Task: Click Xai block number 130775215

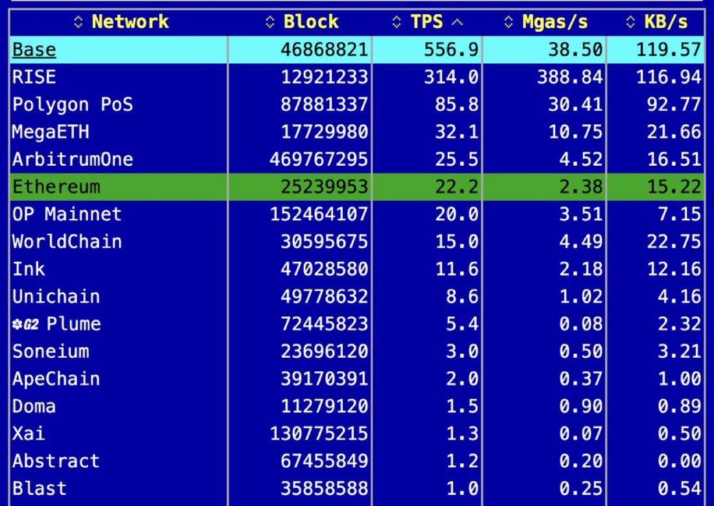Action: [x=319, y=433]
